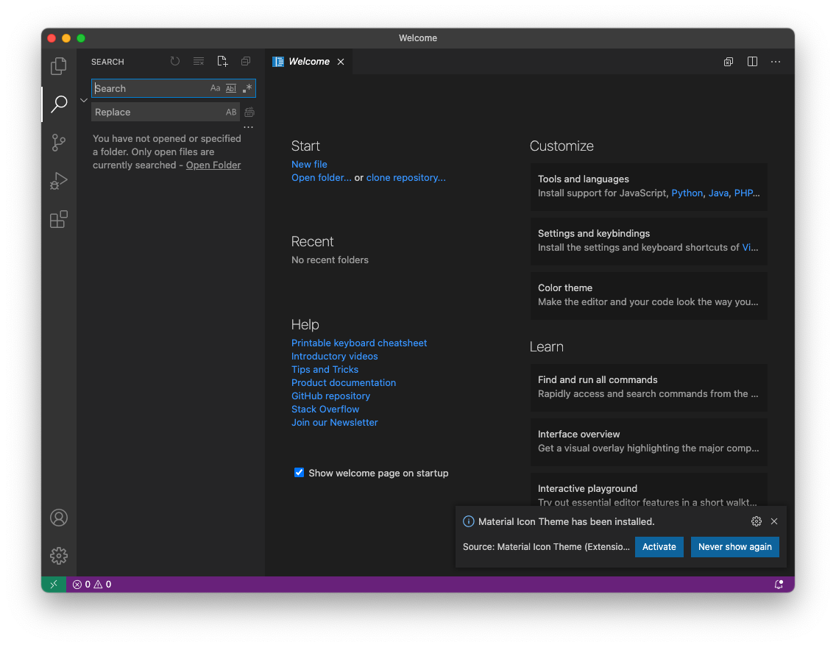Collapse the replace field chevron
836x647 pixels.
[84, 100]
